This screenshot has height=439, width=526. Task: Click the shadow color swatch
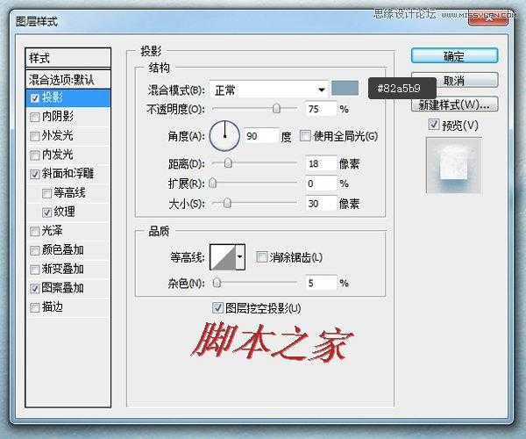click(x=345, y=88)
